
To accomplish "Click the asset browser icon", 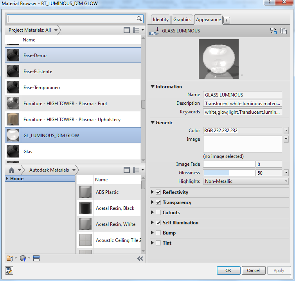I will coord(36,258).
